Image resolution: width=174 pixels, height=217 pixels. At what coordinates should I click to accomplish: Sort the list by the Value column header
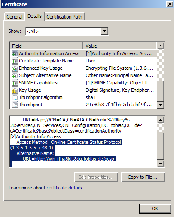coord(119,46)
